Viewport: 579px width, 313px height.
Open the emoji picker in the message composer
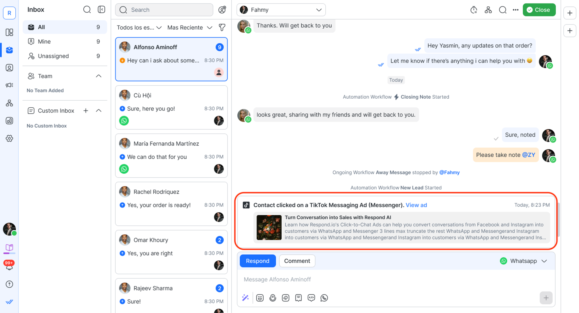(260, 298)
